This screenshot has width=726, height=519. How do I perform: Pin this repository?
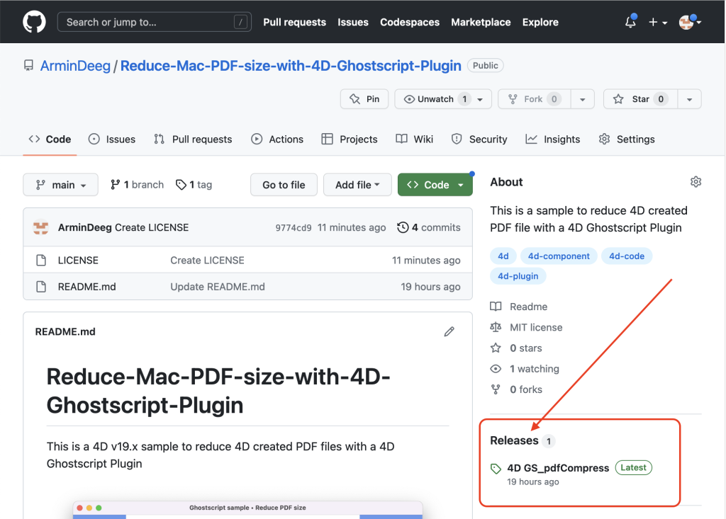364,99
